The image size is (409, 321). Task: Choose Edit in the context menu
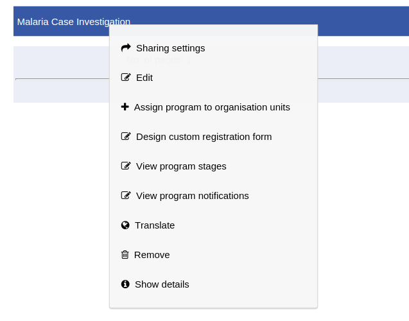click(x=144, y=78)
